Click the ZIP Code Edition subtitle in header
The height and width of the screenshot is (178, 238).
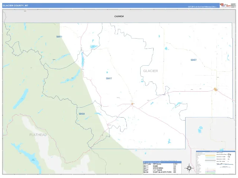tap(202, 7)
